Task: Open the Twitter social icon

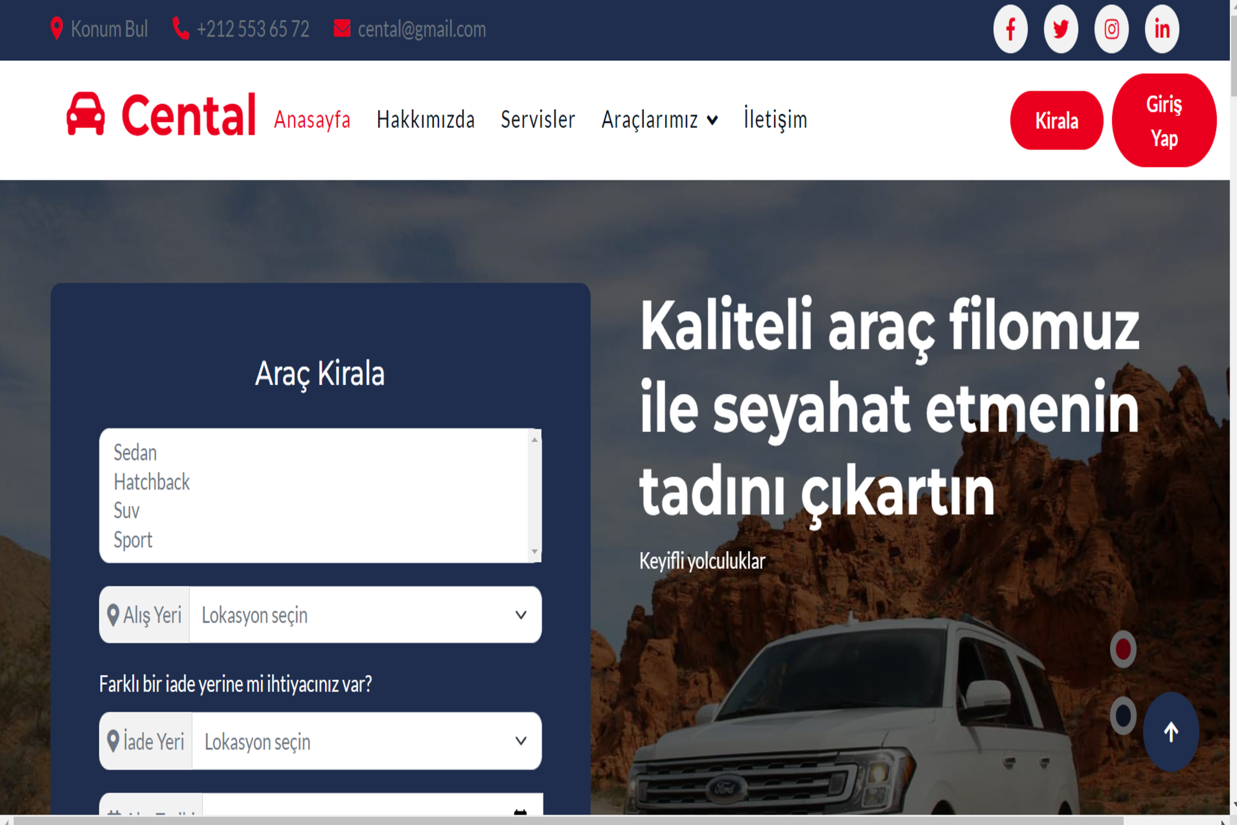Action: 1061,29
